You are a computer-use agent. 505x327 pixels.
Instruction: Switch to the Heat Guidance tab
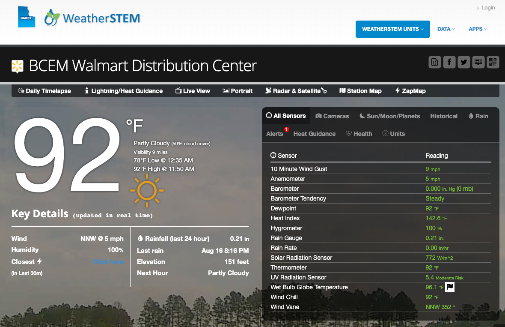point(314,134)
